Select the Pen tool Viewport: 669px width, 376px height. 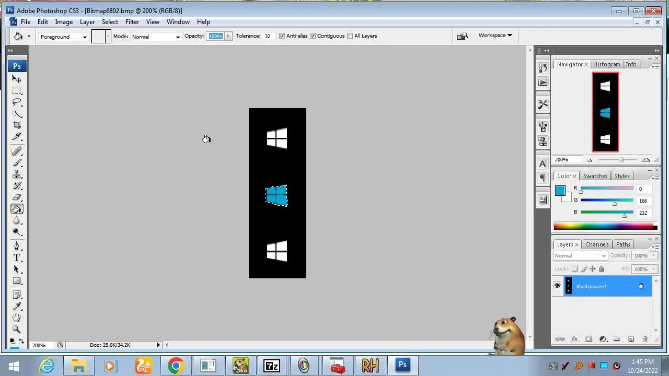17,246
